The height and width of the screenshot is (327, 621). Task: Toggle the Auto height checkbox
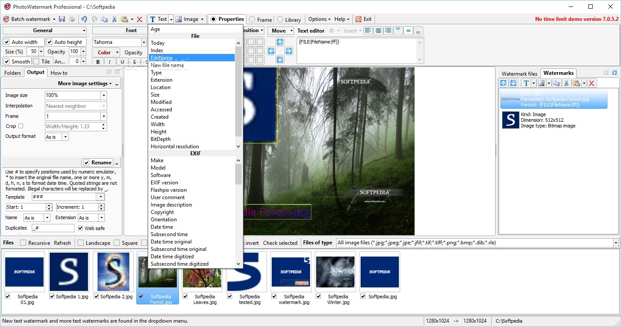point(50,42)
